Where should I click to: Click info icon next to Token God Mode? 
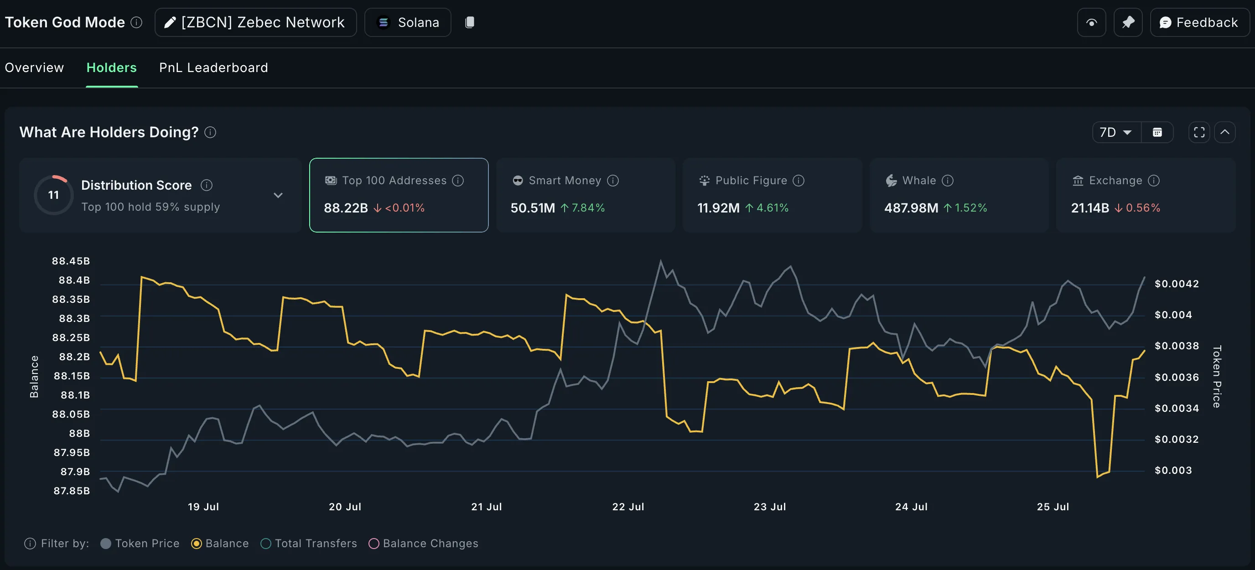[x=137, y=22]
